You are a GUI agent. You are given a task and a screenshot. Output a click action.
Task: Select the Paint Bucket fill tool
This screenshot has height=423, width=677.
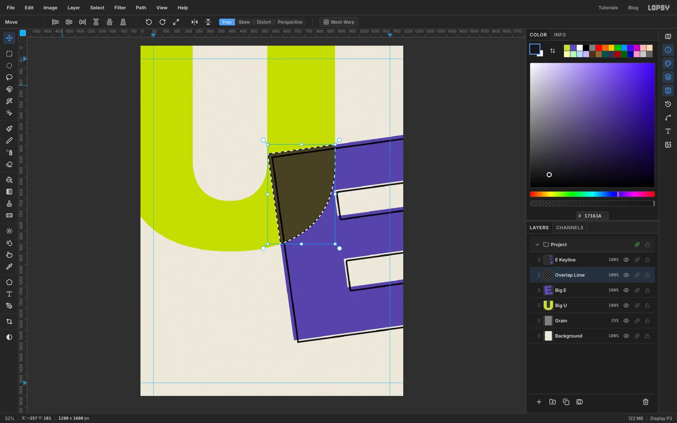[x=9, y=180]
